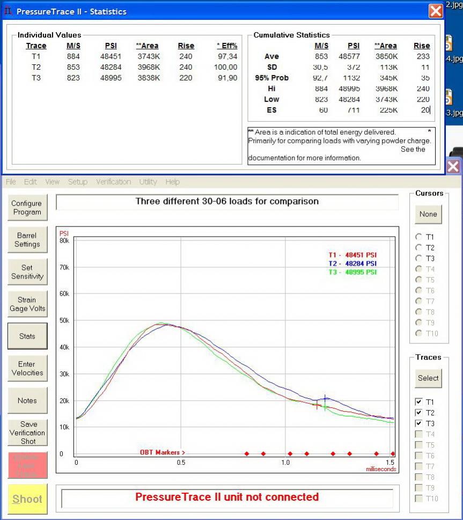Uncheck the T1 checkbox in Traces

[418, 402]
